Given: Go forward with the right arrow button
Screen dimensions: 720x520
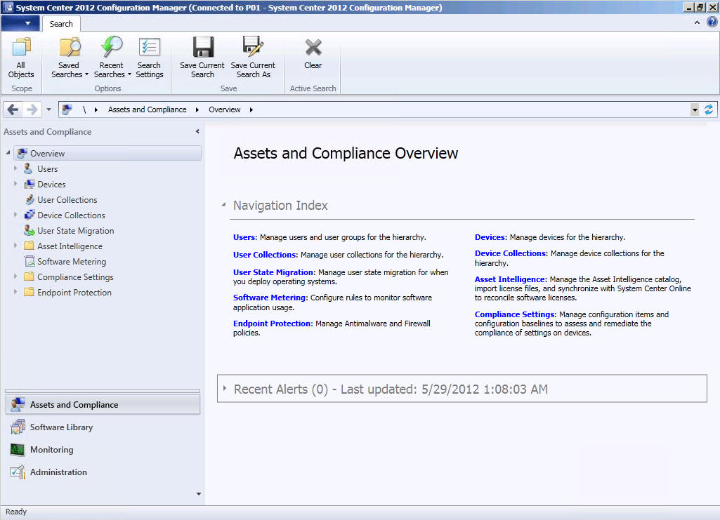Looking at the screenshot, I should 32,109.
